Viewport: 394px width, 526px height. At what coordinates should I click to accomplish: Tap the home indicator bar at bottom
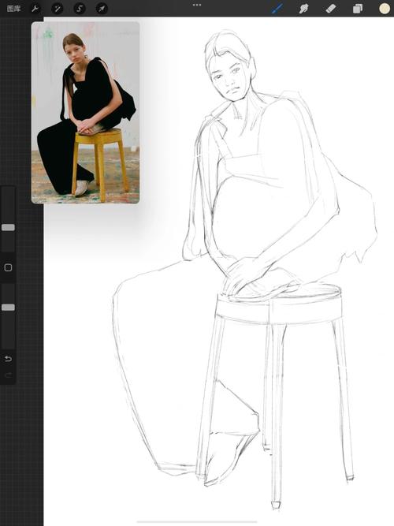[x=197, y=521]
